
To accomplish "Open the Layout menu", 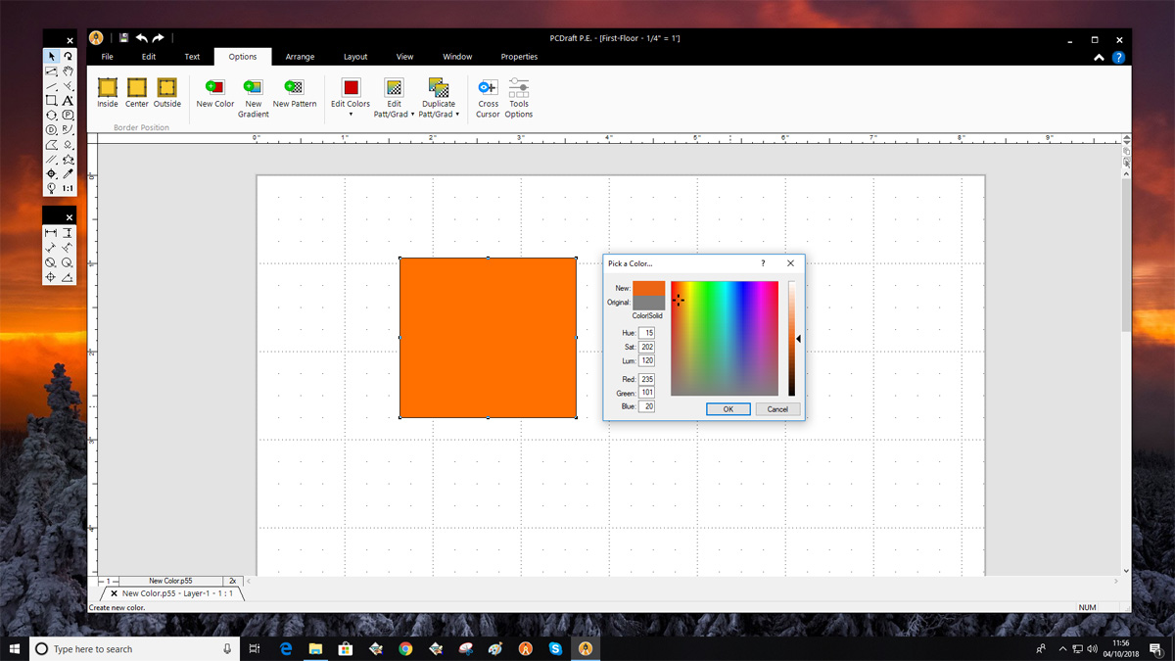I will [x=355, y=56].
